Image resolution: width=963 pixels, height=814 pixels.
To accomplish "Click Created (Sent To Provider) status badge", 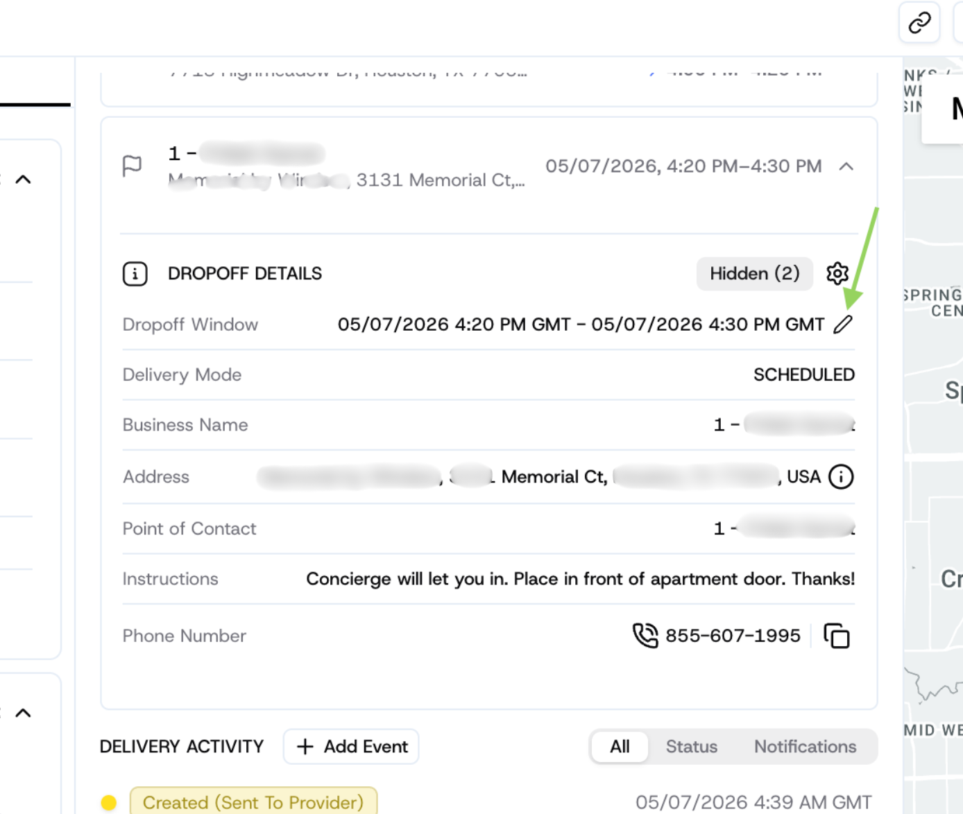I will (253, 802).
